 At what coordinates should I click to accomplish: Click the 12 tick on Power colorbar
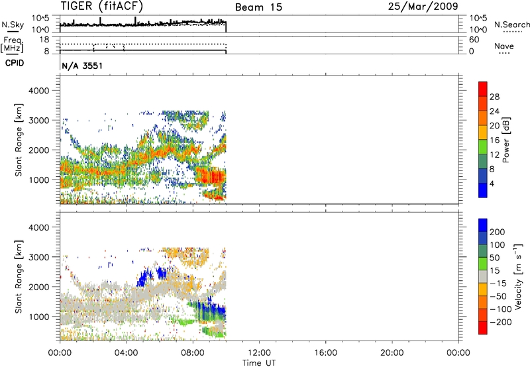(494, 155)
